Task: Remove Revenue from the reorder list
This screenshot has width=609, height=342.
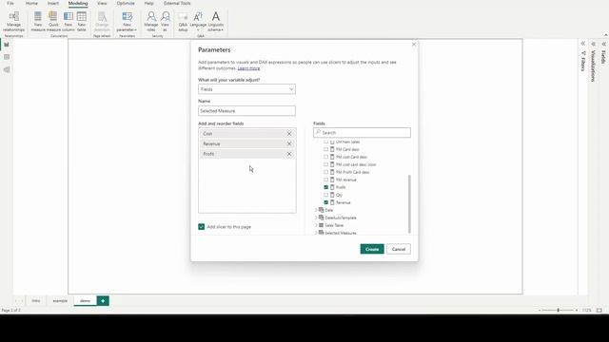Action: pos(289,143)
